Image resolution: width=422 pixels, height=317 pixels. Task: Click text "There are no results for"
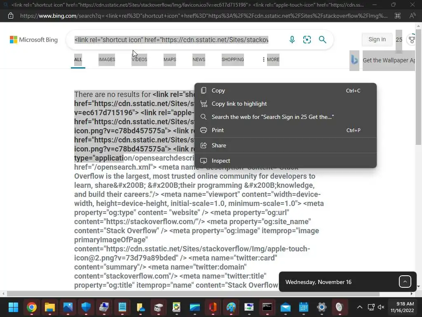pos(113,95)
